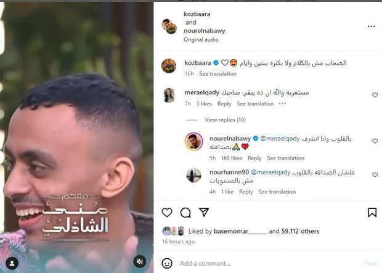Like nourhannn90's reply heart
Image resolution: width=382 pixels, height=273 pixels.
click(x=375, y=174)
